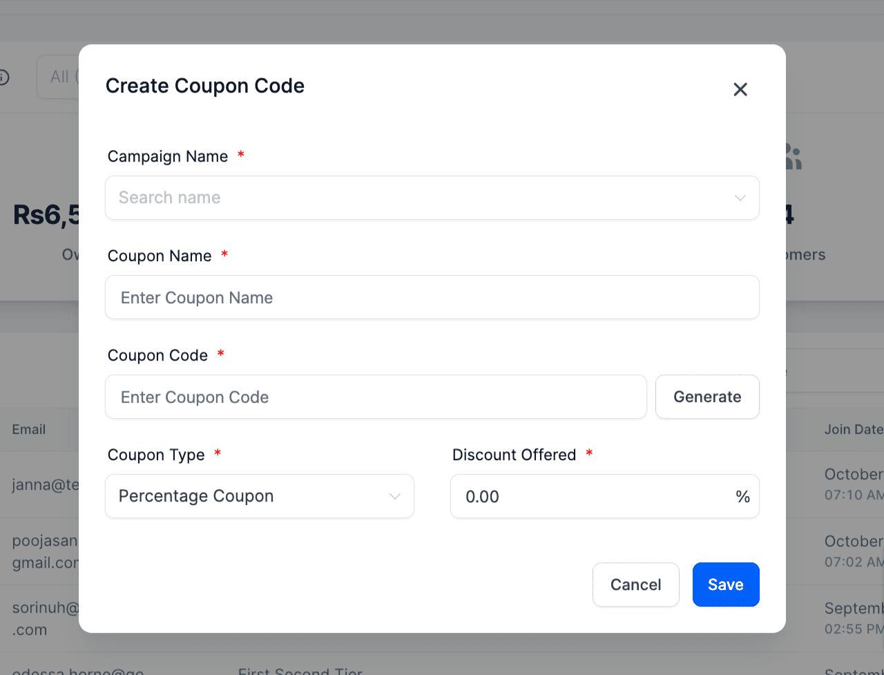Click the Coupon Type chevron arrow

[x=395, y=496]
